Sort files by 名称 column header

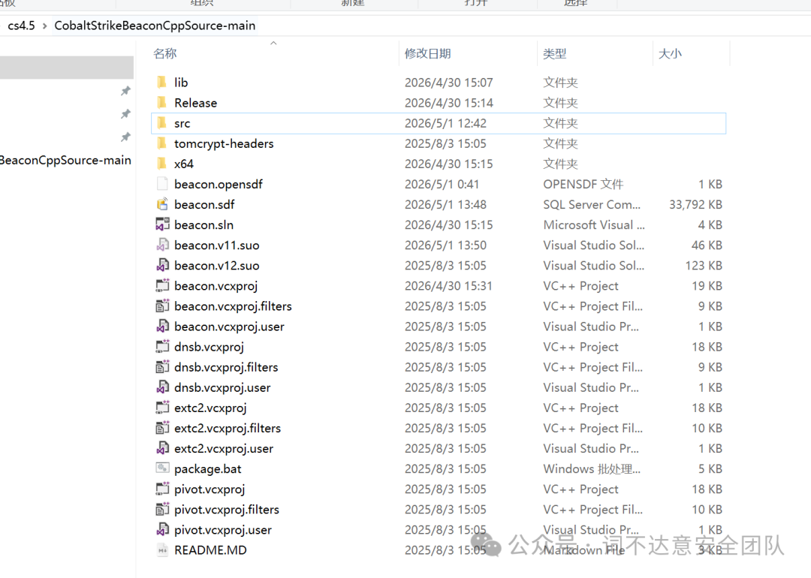(165, 54)
